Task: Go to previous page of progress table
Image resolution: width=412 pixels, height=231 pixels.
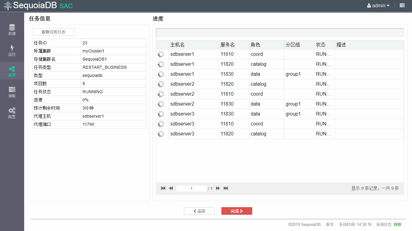Action: click(x=171, y=188)
